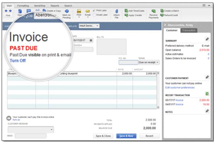Collapse the Abercrombie, Kristy side panel
The image size is (214, 142).
pyautogui.click(x=165, y=25)
